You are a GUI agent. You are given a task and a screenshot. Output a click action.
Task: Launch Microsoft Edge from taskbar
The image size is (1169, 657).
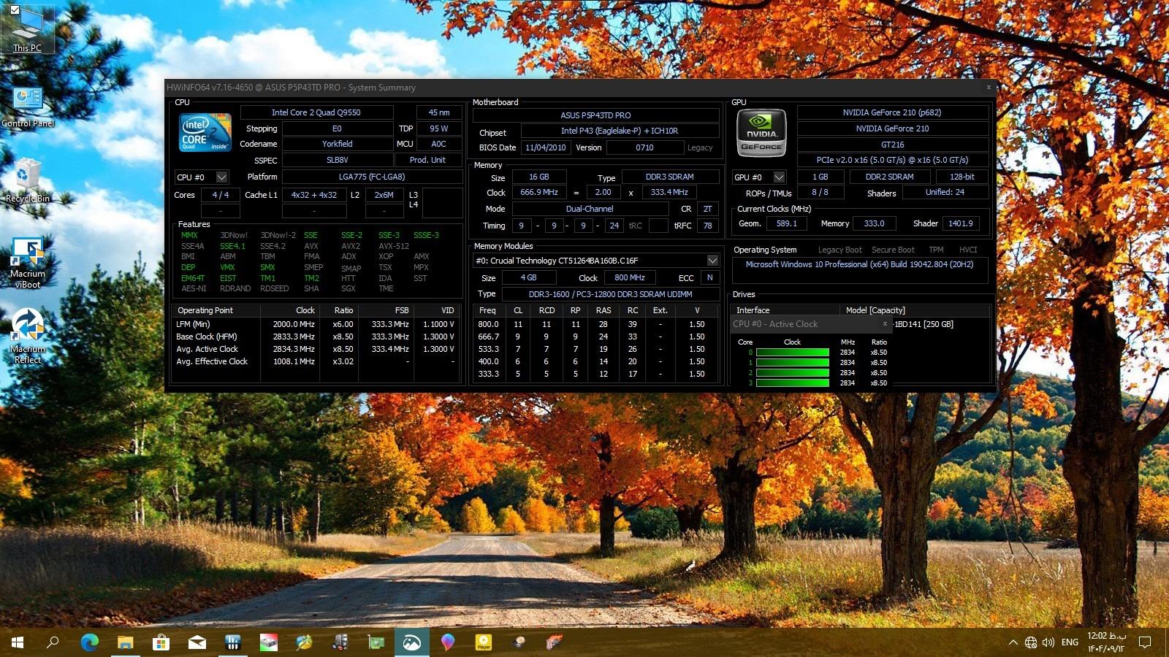(89, 642)
